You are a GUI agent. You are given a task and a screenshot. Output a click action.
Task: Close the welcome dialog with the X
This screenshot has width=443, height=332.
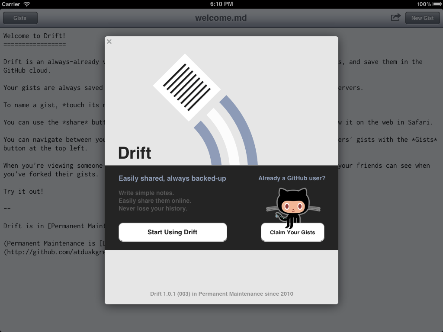coord(109,41)
